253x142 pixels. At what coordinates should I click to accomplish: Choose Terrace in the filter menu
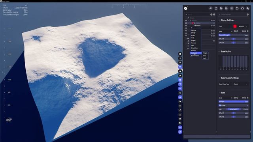pyautogui.click(x=196, y=43)
